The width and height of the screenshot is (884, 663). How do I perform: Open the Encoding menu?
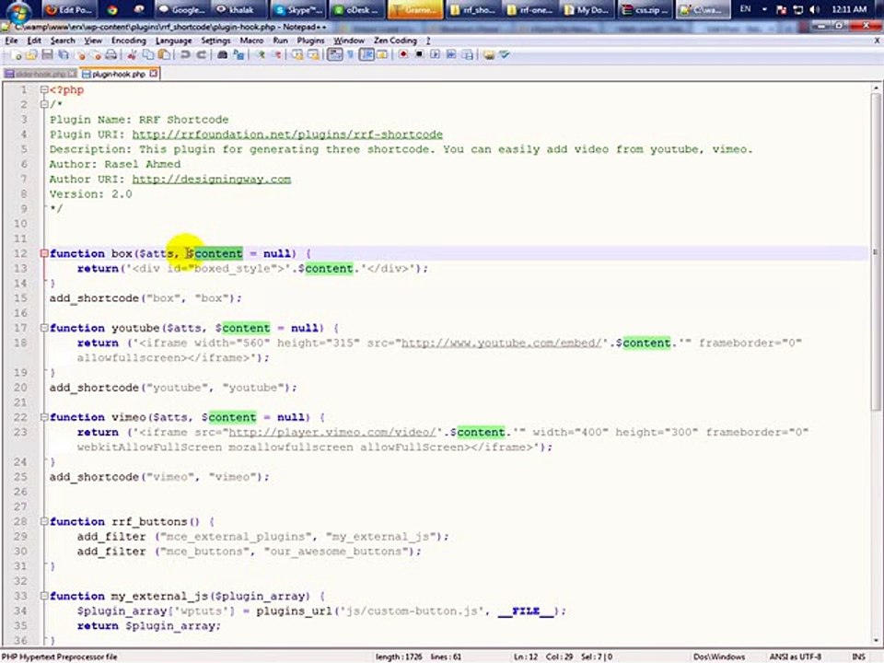pyautogui.click(x=129, y=41)
